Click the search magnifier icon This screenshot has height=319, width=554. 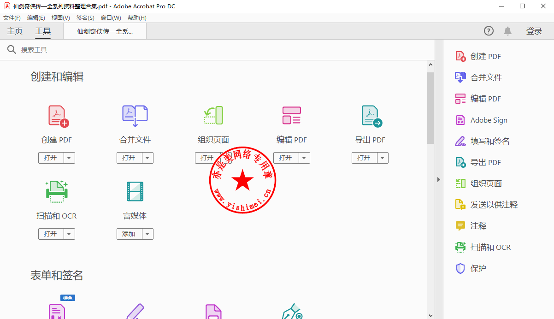point(12,49)
